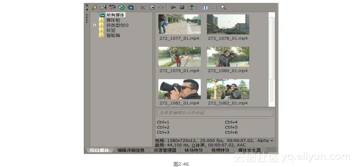This screenshot has height=167, width=355.
Task: Click the Capture Video camera icon
Action: pos(112,8)
